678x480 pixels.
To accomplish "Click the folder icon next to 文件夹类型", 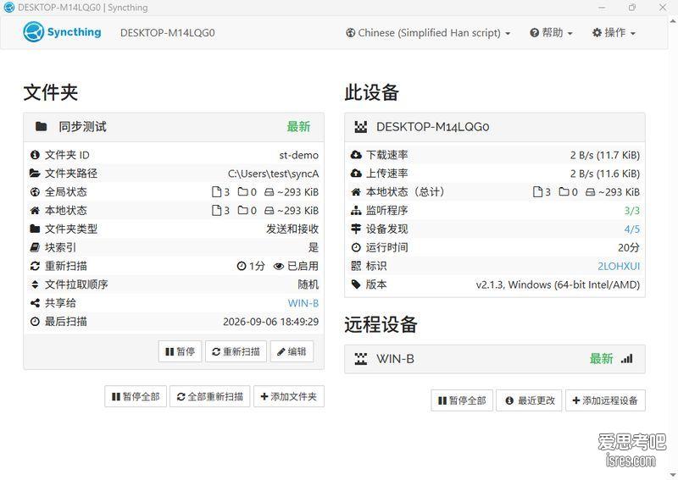I will click(x=35, y=229).
